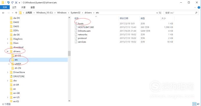This screenshot has width=201, height=106.
Task: Select the lmhosts.sam file icon
Action: tap(76, 31)
